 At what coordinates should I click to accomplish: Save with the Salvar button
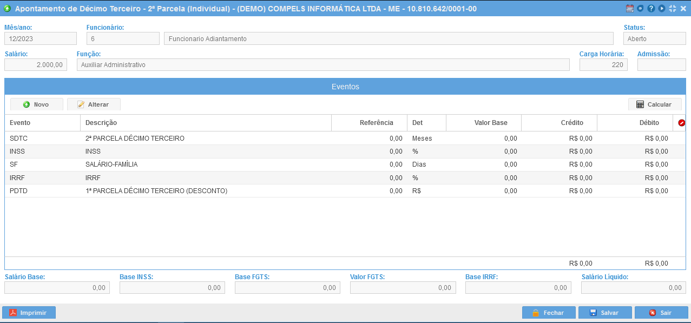click(x=605, y=313)
